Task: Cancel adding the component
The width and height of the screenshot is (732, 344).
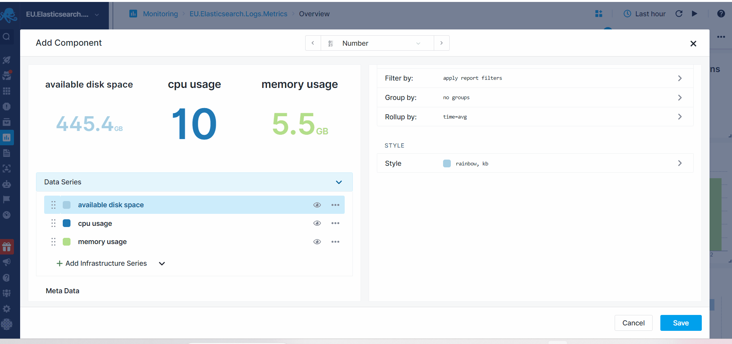Action: [633, 323]
